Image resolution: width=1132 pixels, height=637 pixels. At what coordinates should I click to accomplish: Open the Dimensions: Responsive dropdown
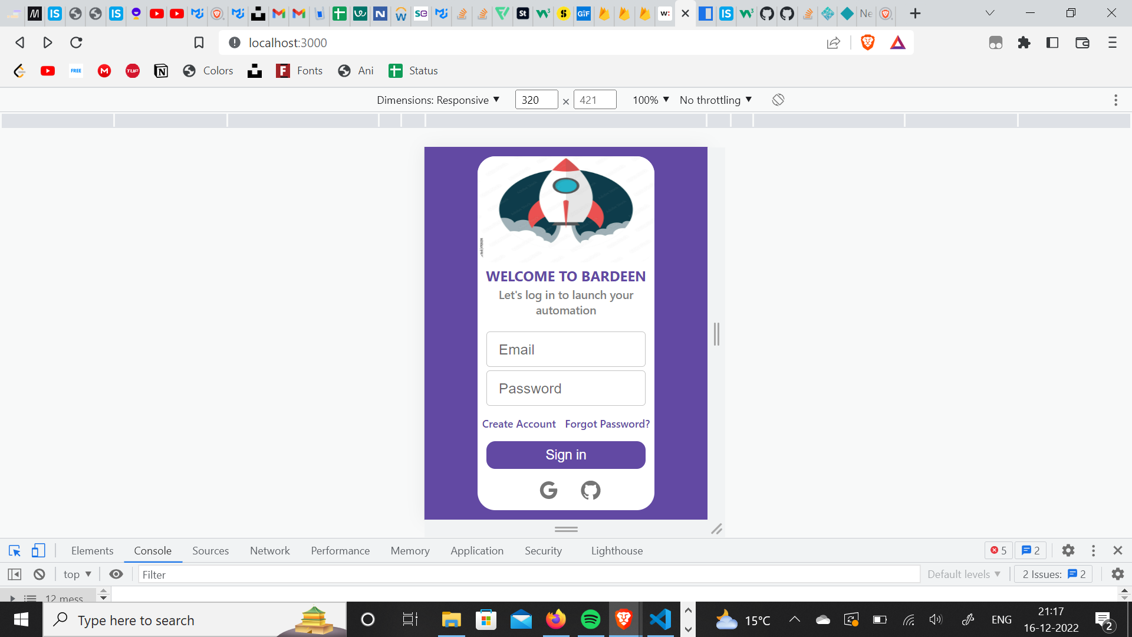438,100
